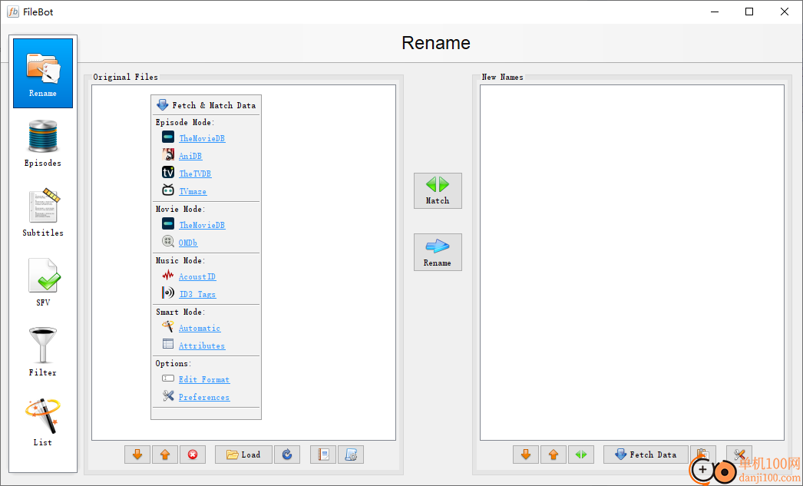The height and width of the screenshot is (486, 803).
Task: Use AcoustID music matching
Action: click(x=197, y=276)
